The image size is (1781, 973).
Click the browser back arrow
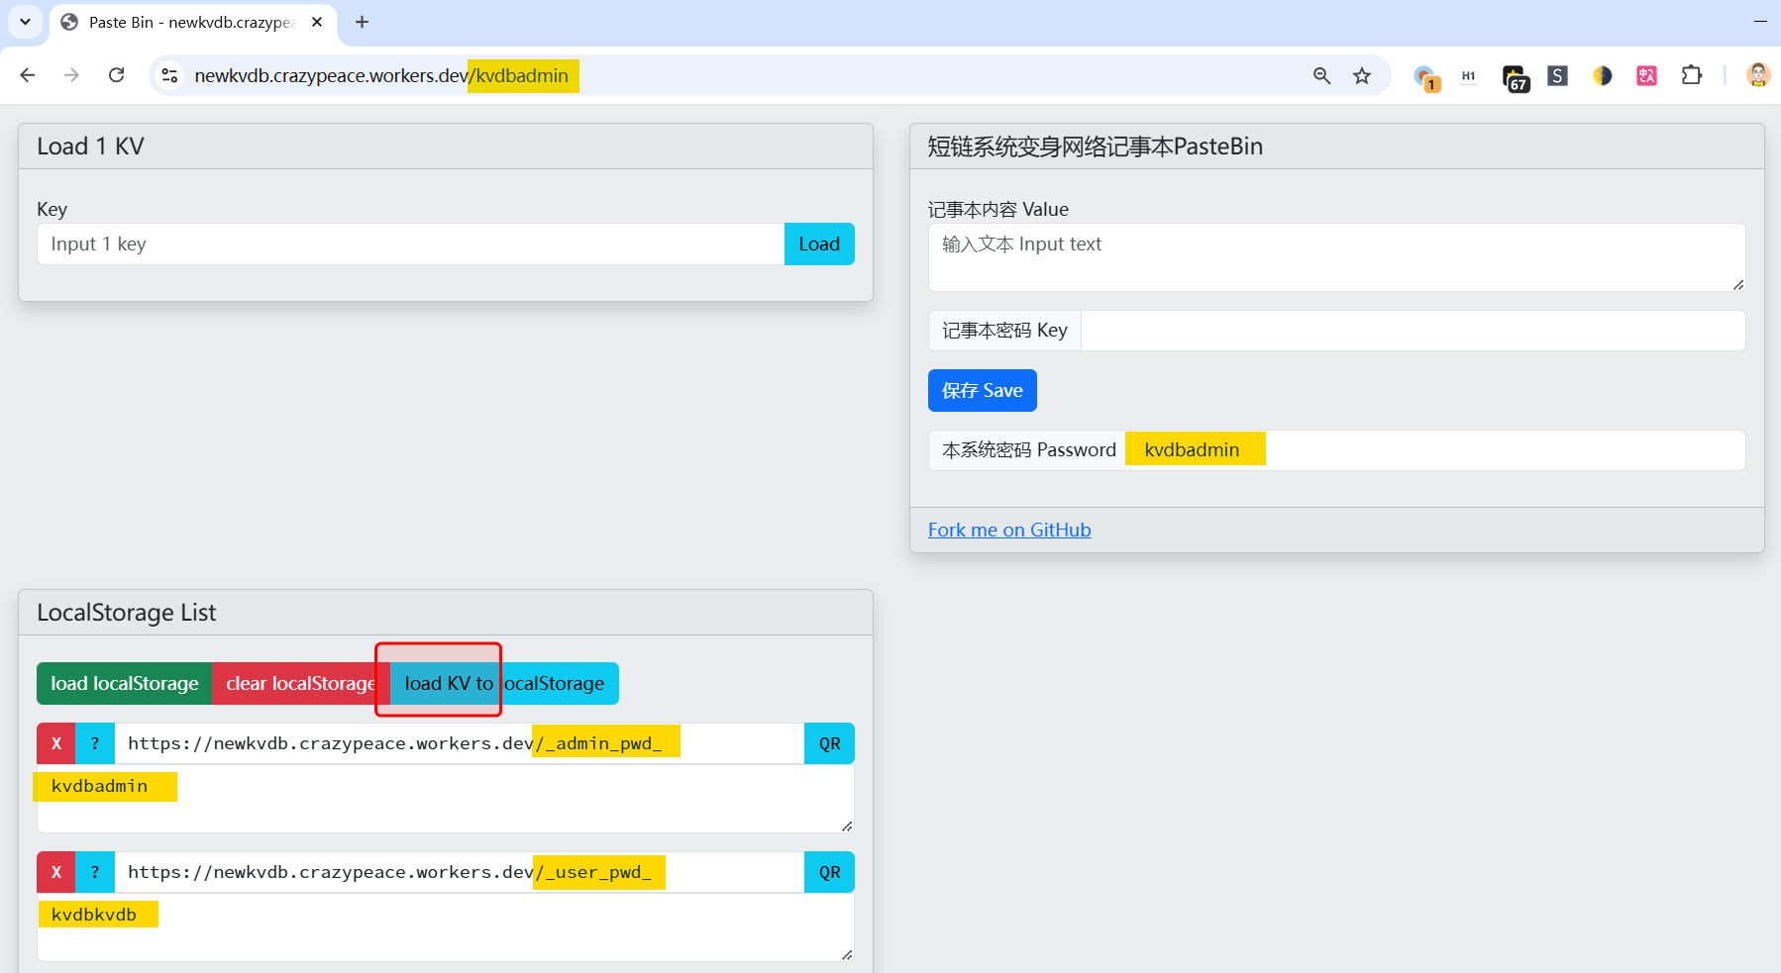tap(28, 75)
